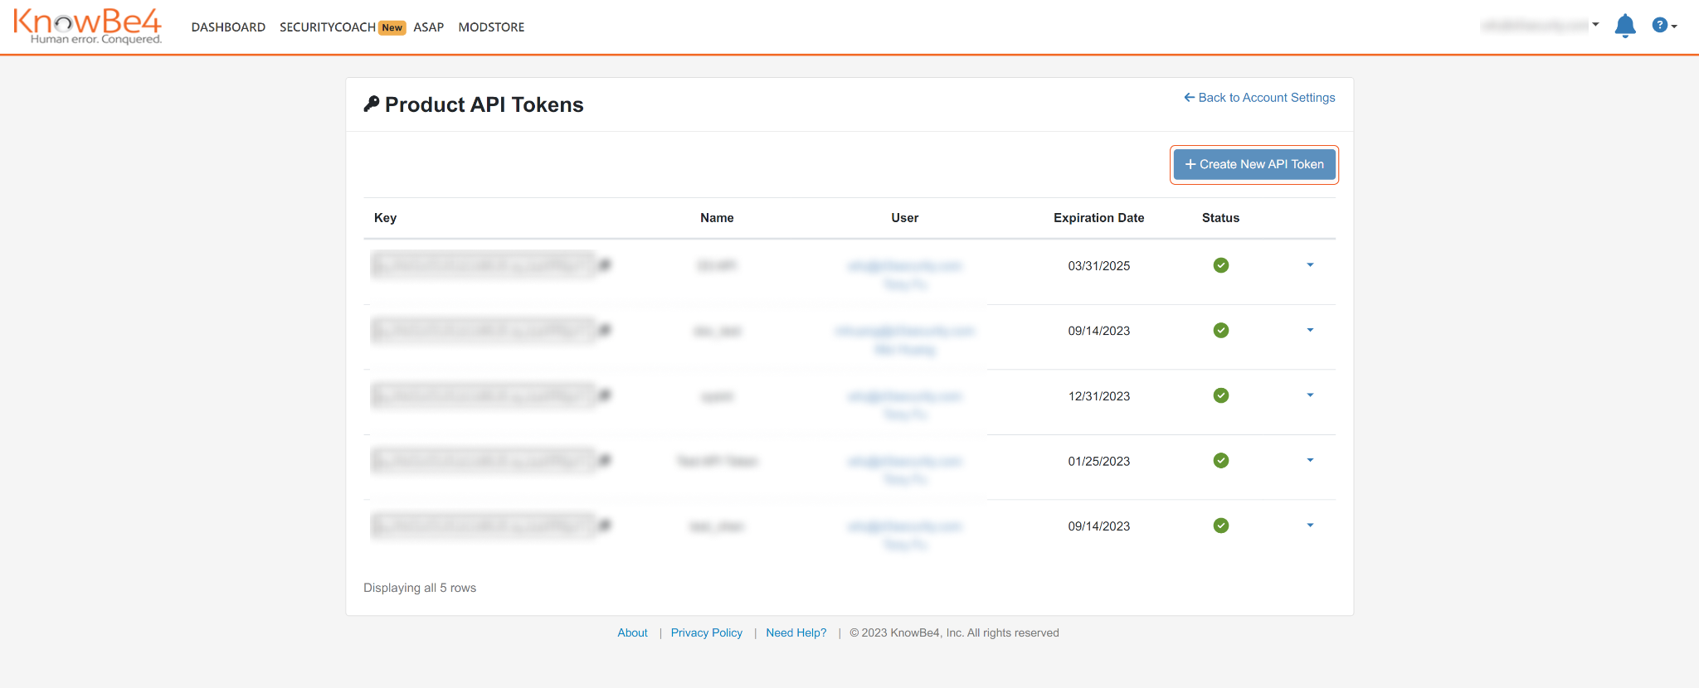Open the SecurityCoach menu item

point(328,27)
